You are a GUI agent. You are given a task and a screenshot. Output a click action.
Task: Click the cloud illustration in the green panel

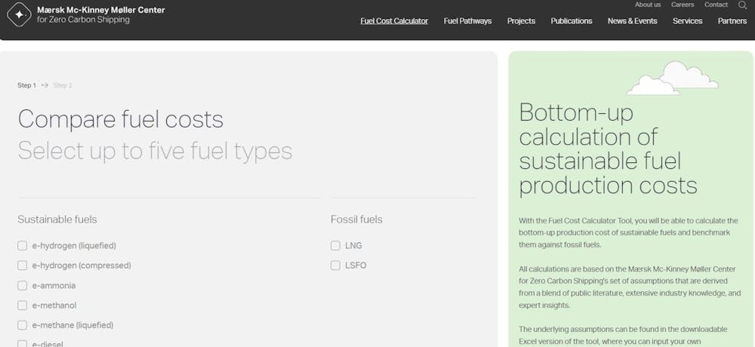(673, 78)
